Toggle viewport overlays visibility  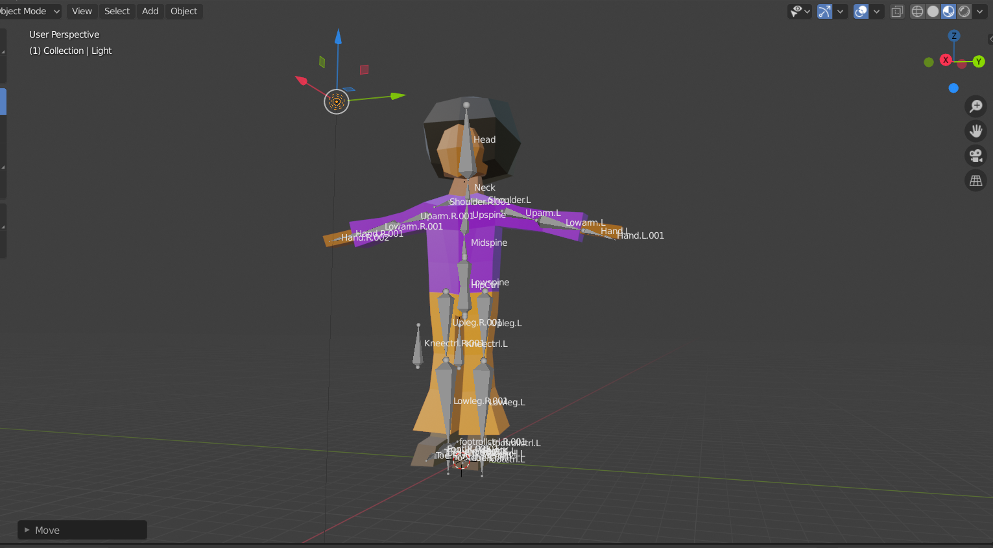(x=860, y=11)
